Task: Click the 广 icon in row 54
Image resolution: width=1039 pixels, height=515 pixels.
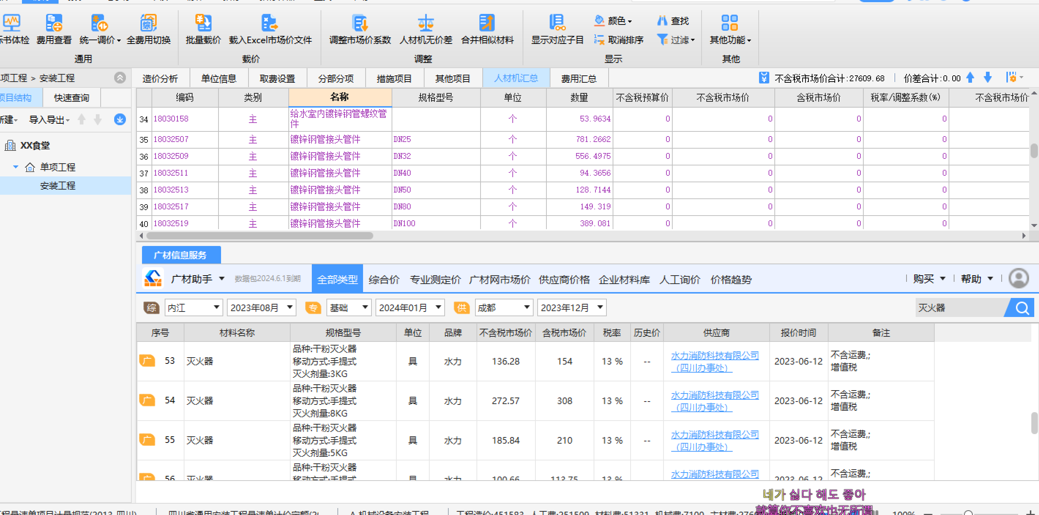Action: [x=147, y=400]
